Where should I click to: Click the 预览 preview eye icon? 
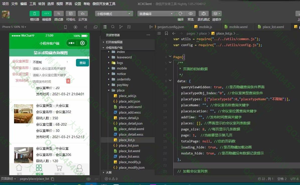(191, 14)
